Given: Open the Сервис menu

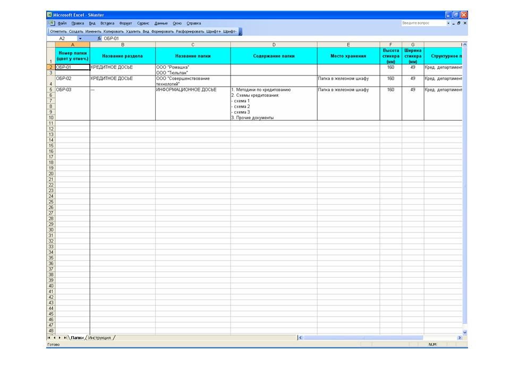Looking at the screenshot, I should (x=143, y=23).
